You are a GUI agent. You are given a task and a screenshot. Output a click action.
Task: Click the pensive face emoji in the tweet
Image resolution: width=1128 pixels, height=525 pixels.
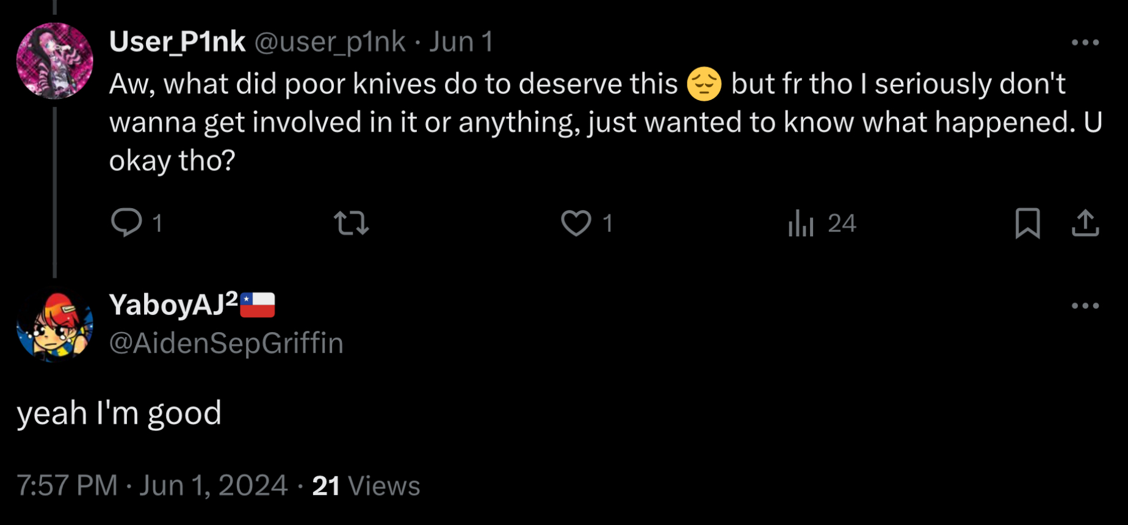tap(704, 84)
